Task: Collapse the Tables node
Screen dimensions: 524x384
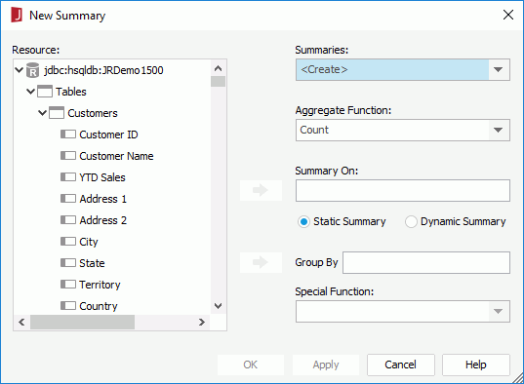Action: [31, 92]
